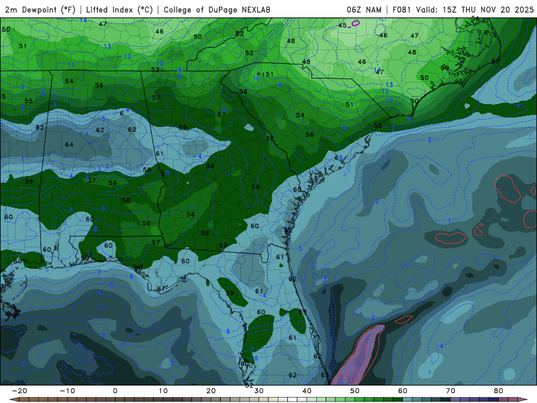This screenshot has height=403, width=537.
Task: Click the 70 label on the color scale
Action: pos(450,391)
